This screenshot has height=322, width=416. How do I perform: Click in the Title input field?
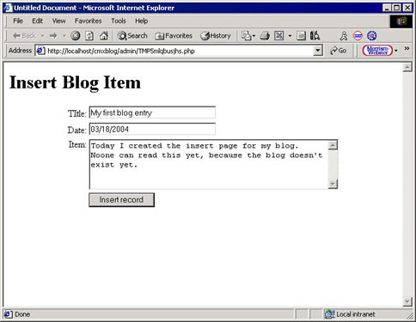pyautogui.click(x=152, y=112)
